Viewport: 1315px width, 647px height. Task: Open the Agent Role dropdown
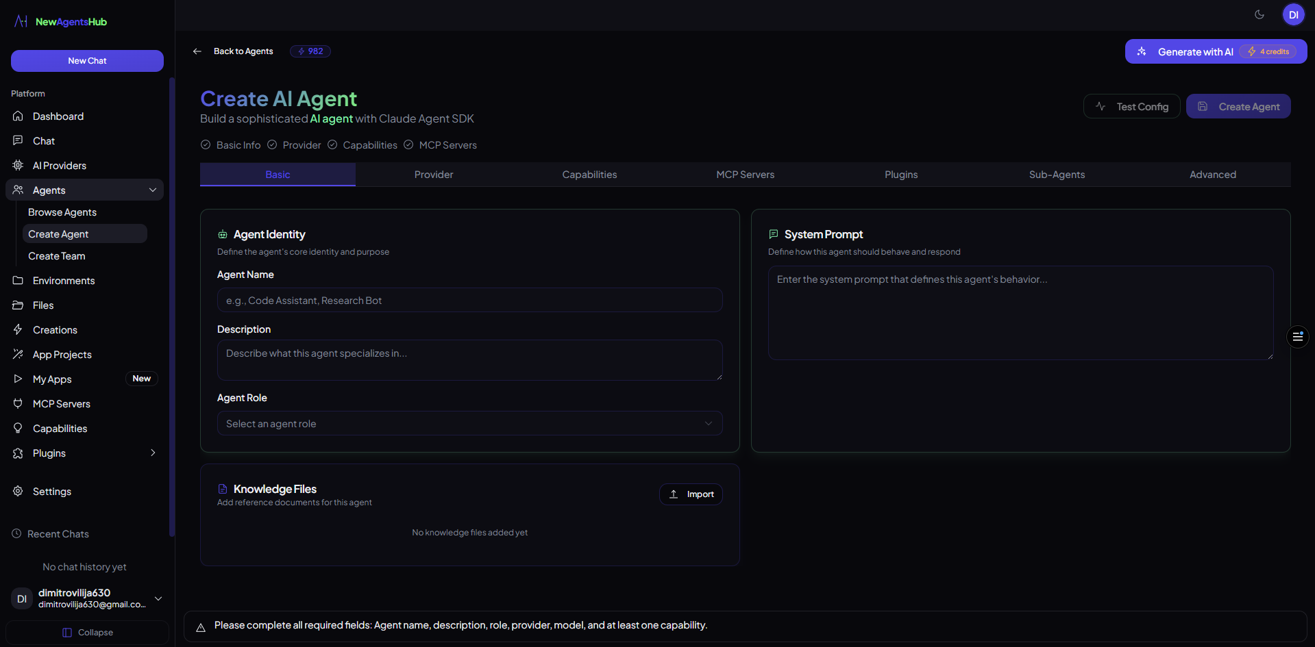(469, 423)
